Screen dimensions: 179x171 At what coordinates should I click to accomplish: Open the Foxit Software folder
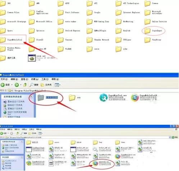68,13
